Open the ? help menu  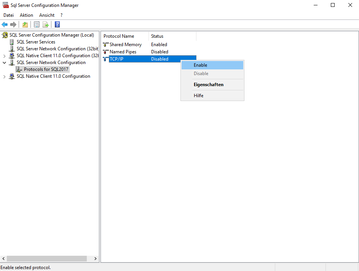[x=61, y=15]
